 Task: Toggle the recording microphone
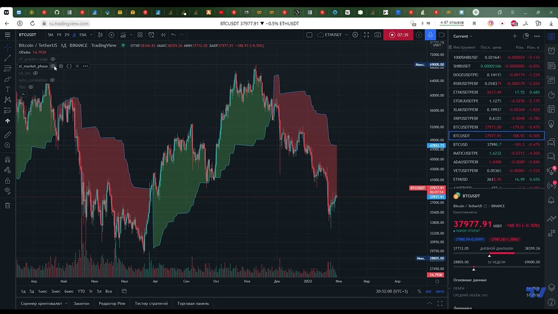tap(430, 35)
